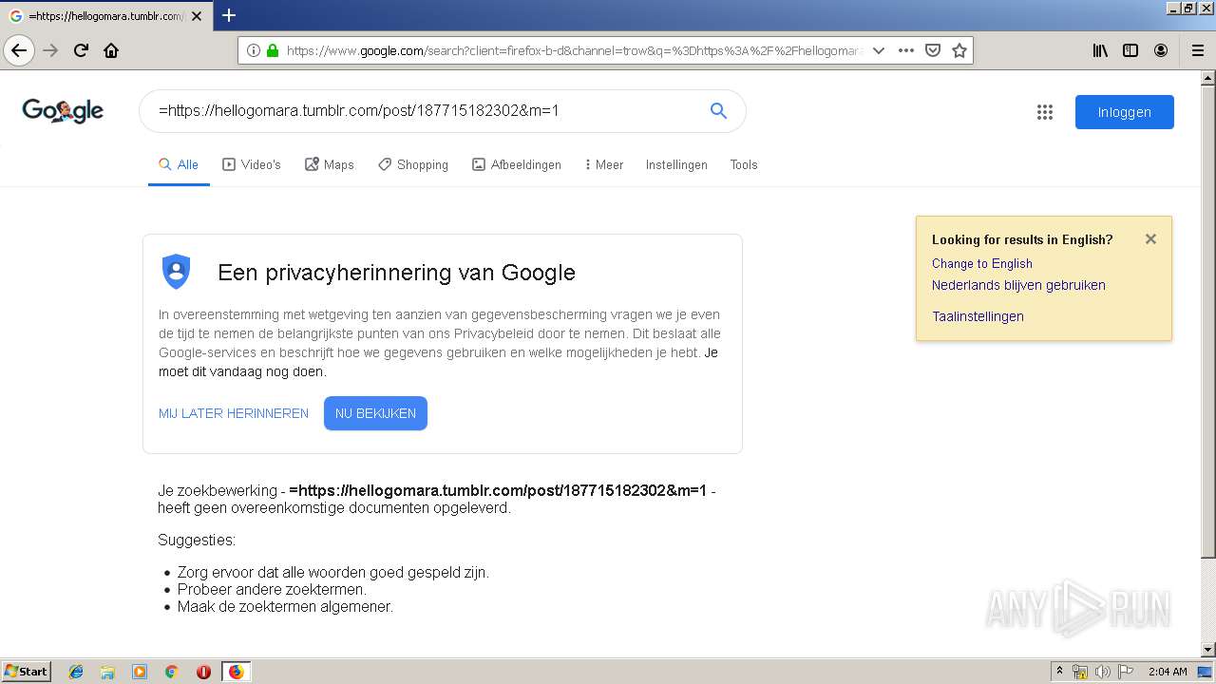Screen dimensions: 1216x684
Task: Click the Google logo
Action: (63, 111)
